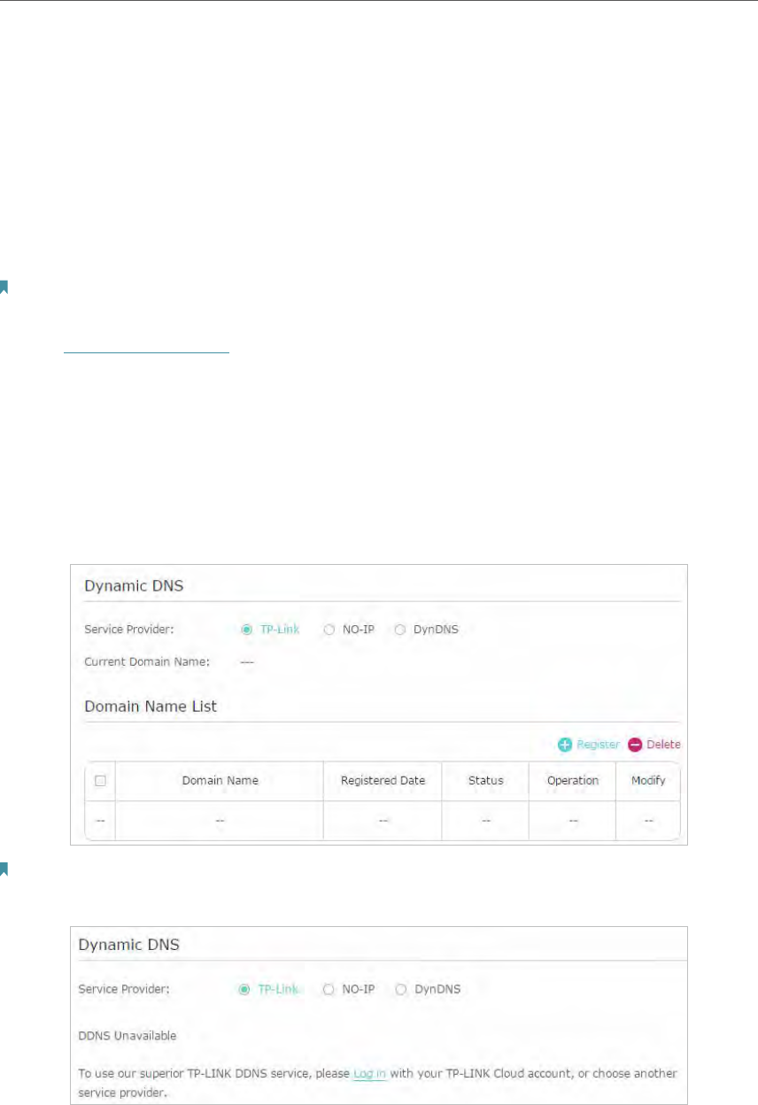Viewport: 758px width, 1105px height.
Task: Open the Log in link
Action: pyautogui.click(x=369, y=1073)
